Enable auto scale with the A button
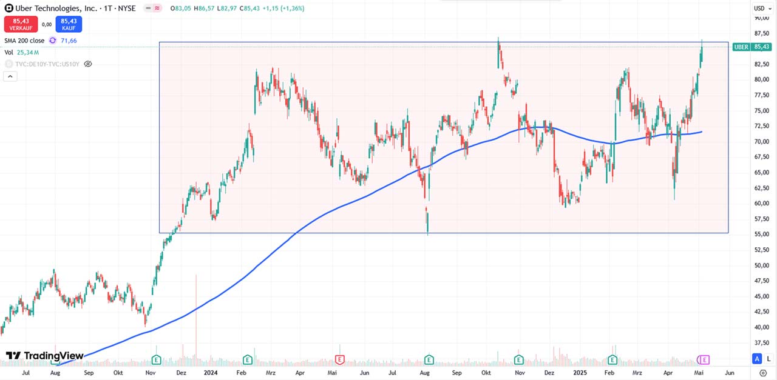The height and width of the screenshot is (380, 777). click(757, 359)
